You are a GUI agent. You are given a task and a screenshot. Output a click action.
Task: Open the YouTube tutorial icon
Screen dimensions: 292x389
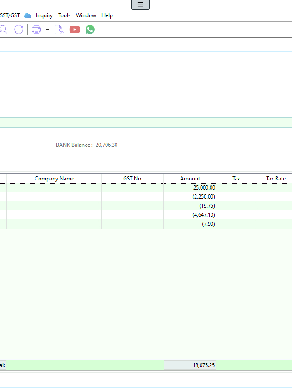click(x=75, y=30)
